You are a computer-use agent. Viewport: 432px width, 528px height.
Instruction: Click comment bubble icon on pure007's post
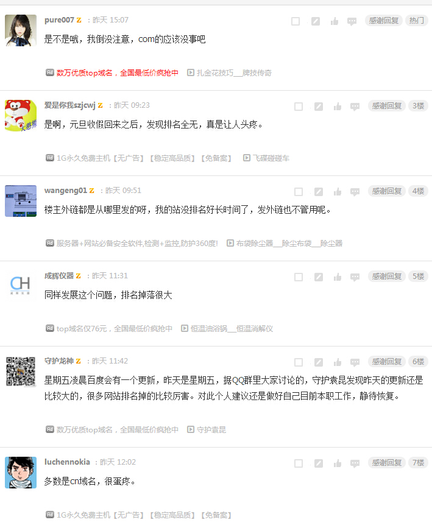click(352, 21)
